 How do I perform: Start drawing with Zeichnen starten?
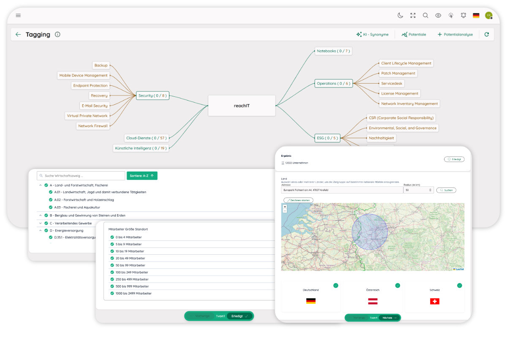pyautogui.click(x=298, y=200)
